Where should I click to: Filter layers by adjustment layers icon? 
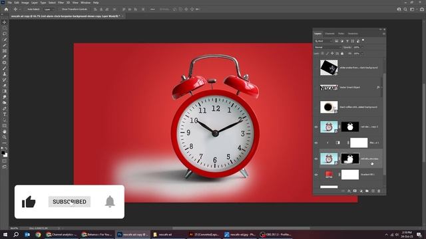[341, 41]
